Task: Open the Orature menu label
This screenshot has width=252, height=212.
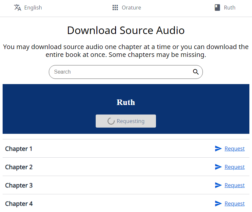Action: click(x=131, y=8)
